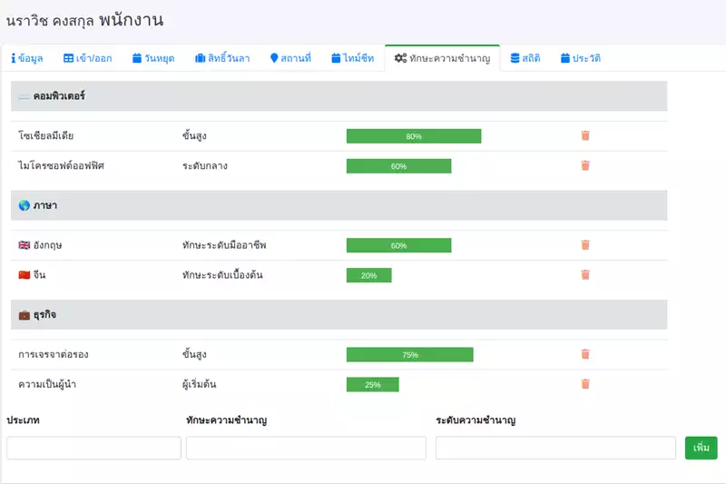
Task: Click the UK flag next to อังกฤษ
Action: (x=25, y=245)
